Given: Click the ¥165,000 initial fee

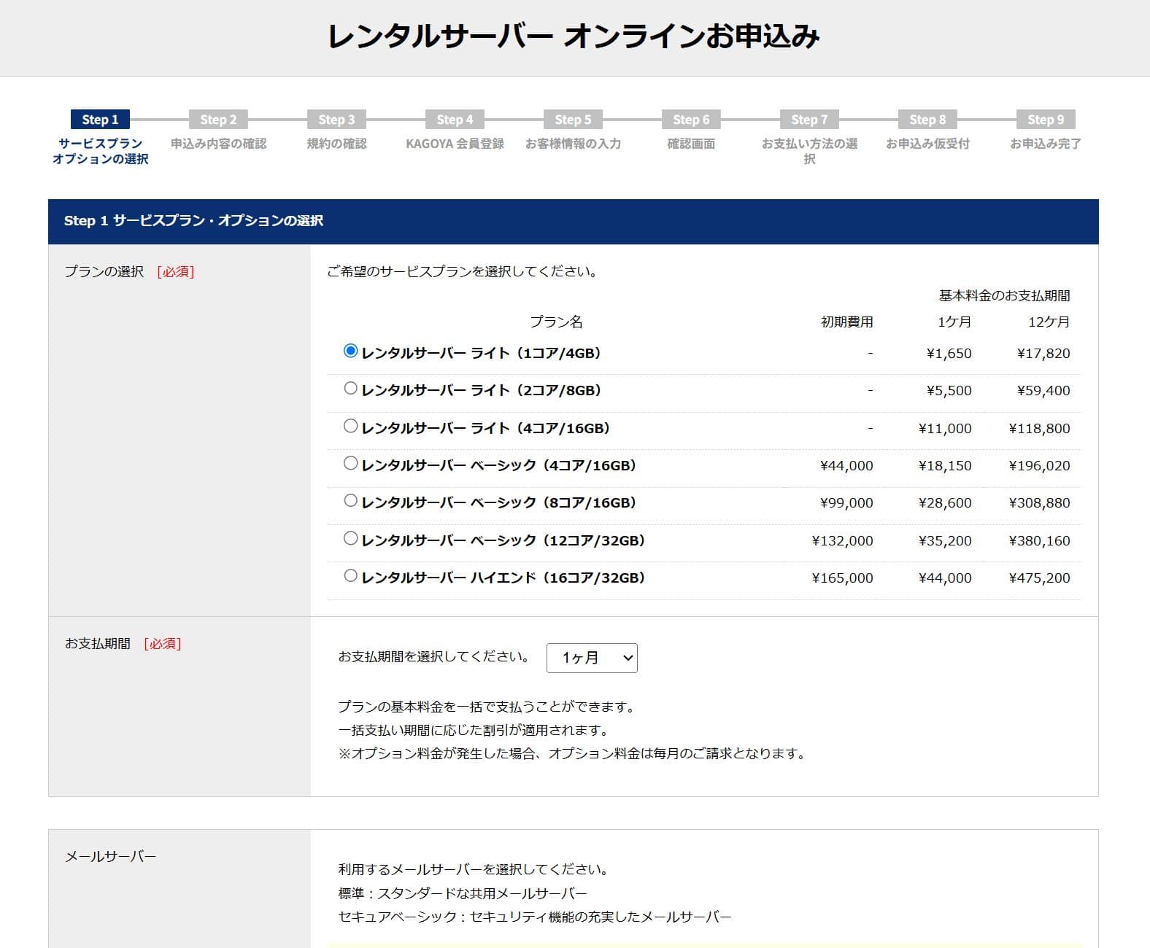Looking at the screenshot, I should (842, 578).
